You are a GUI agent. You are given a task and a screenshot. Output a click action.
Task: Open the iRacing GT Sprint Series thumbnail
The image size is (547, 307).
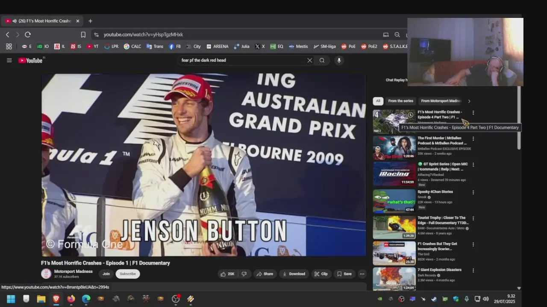[394, 174]
